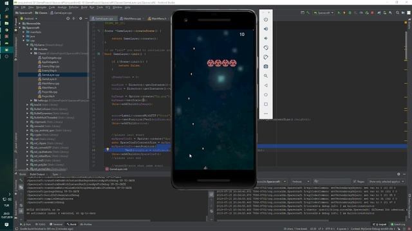Click the project panel gear settings icon
Screen dimensions: 412x231
point(80,19)
